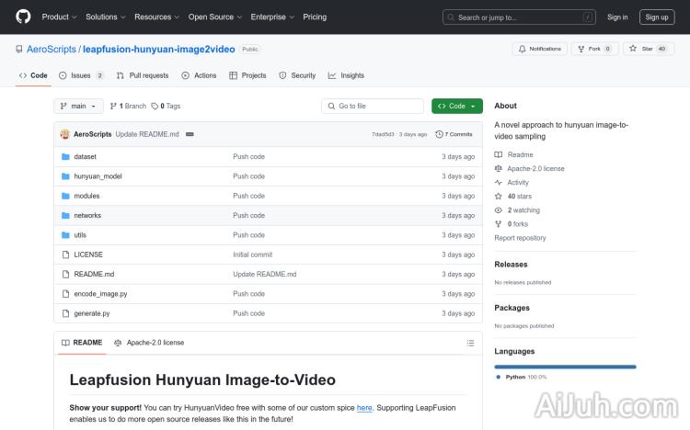Open 'Initial commit' message for LICENSE

click(253, 255)
